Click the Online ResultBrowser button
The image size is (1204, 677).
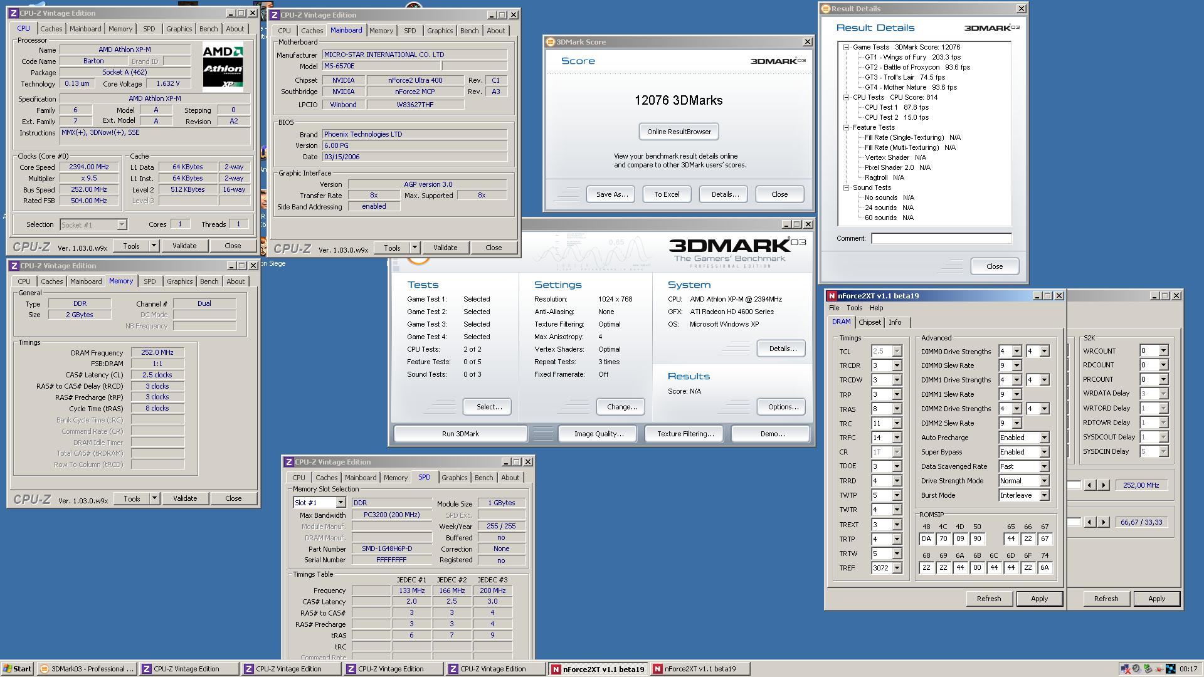click(679, 132)
